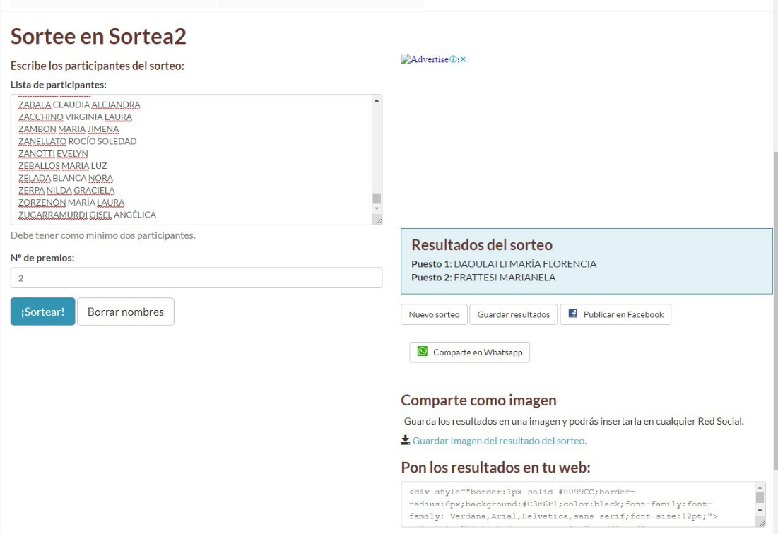Click the participants list scrollbar thumb
This screenshot has width=778, height=534.
[x=377, y=198]
